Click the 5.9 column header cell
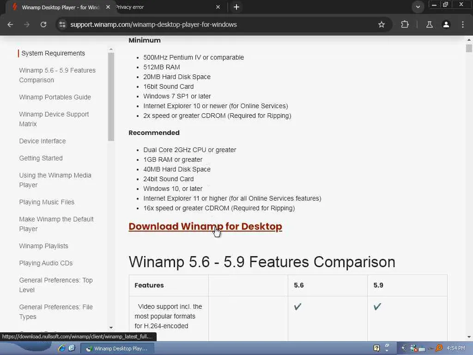This screenshot has width=473, height=355. click(407, 285)
